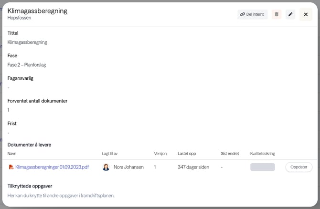The width and height of the screenshot is (320, 209).
Task: Click the Fase 2 – Planforslag value
Action: [x=27, y=65]
